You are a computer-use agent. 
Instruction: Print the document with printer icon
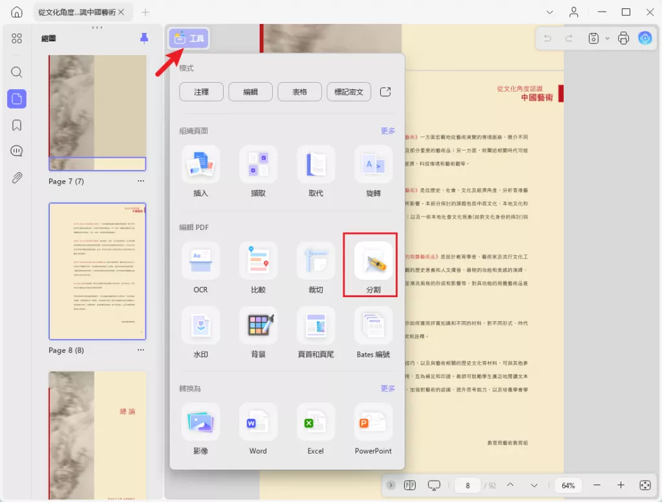(x=623, y=38)
